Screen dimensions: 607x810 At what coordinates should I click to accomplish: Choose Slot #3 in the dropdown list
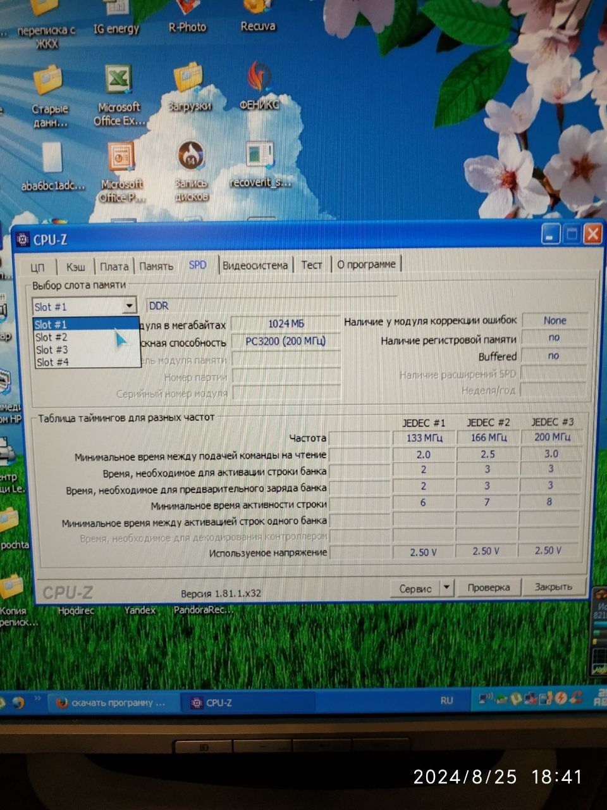pos(86,349)
